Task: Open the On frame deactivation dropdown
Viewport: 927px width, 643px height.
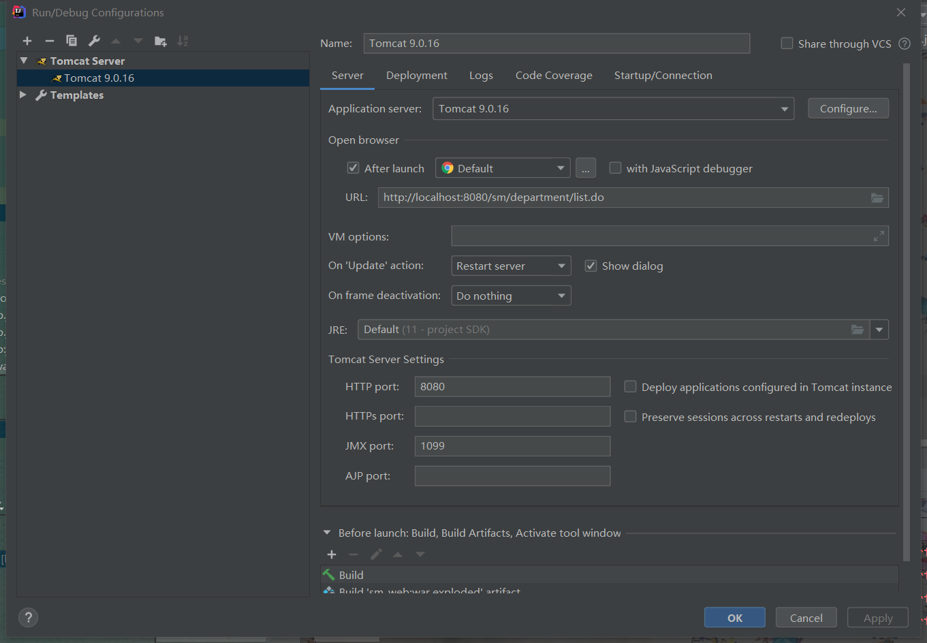Action: (x=511, y=296)
